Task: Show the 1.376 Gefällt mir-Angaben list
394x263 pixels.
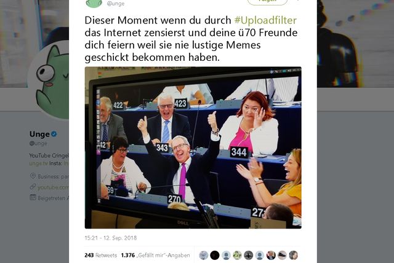Action: pos(155,255)
